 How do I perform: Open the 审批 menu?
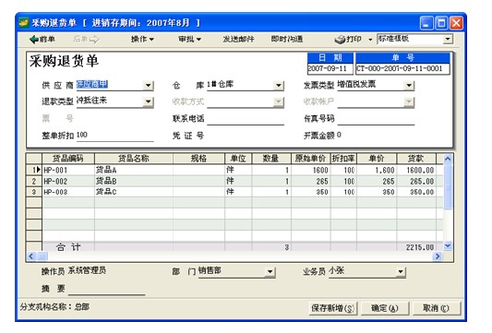click(x=189, y=39)
